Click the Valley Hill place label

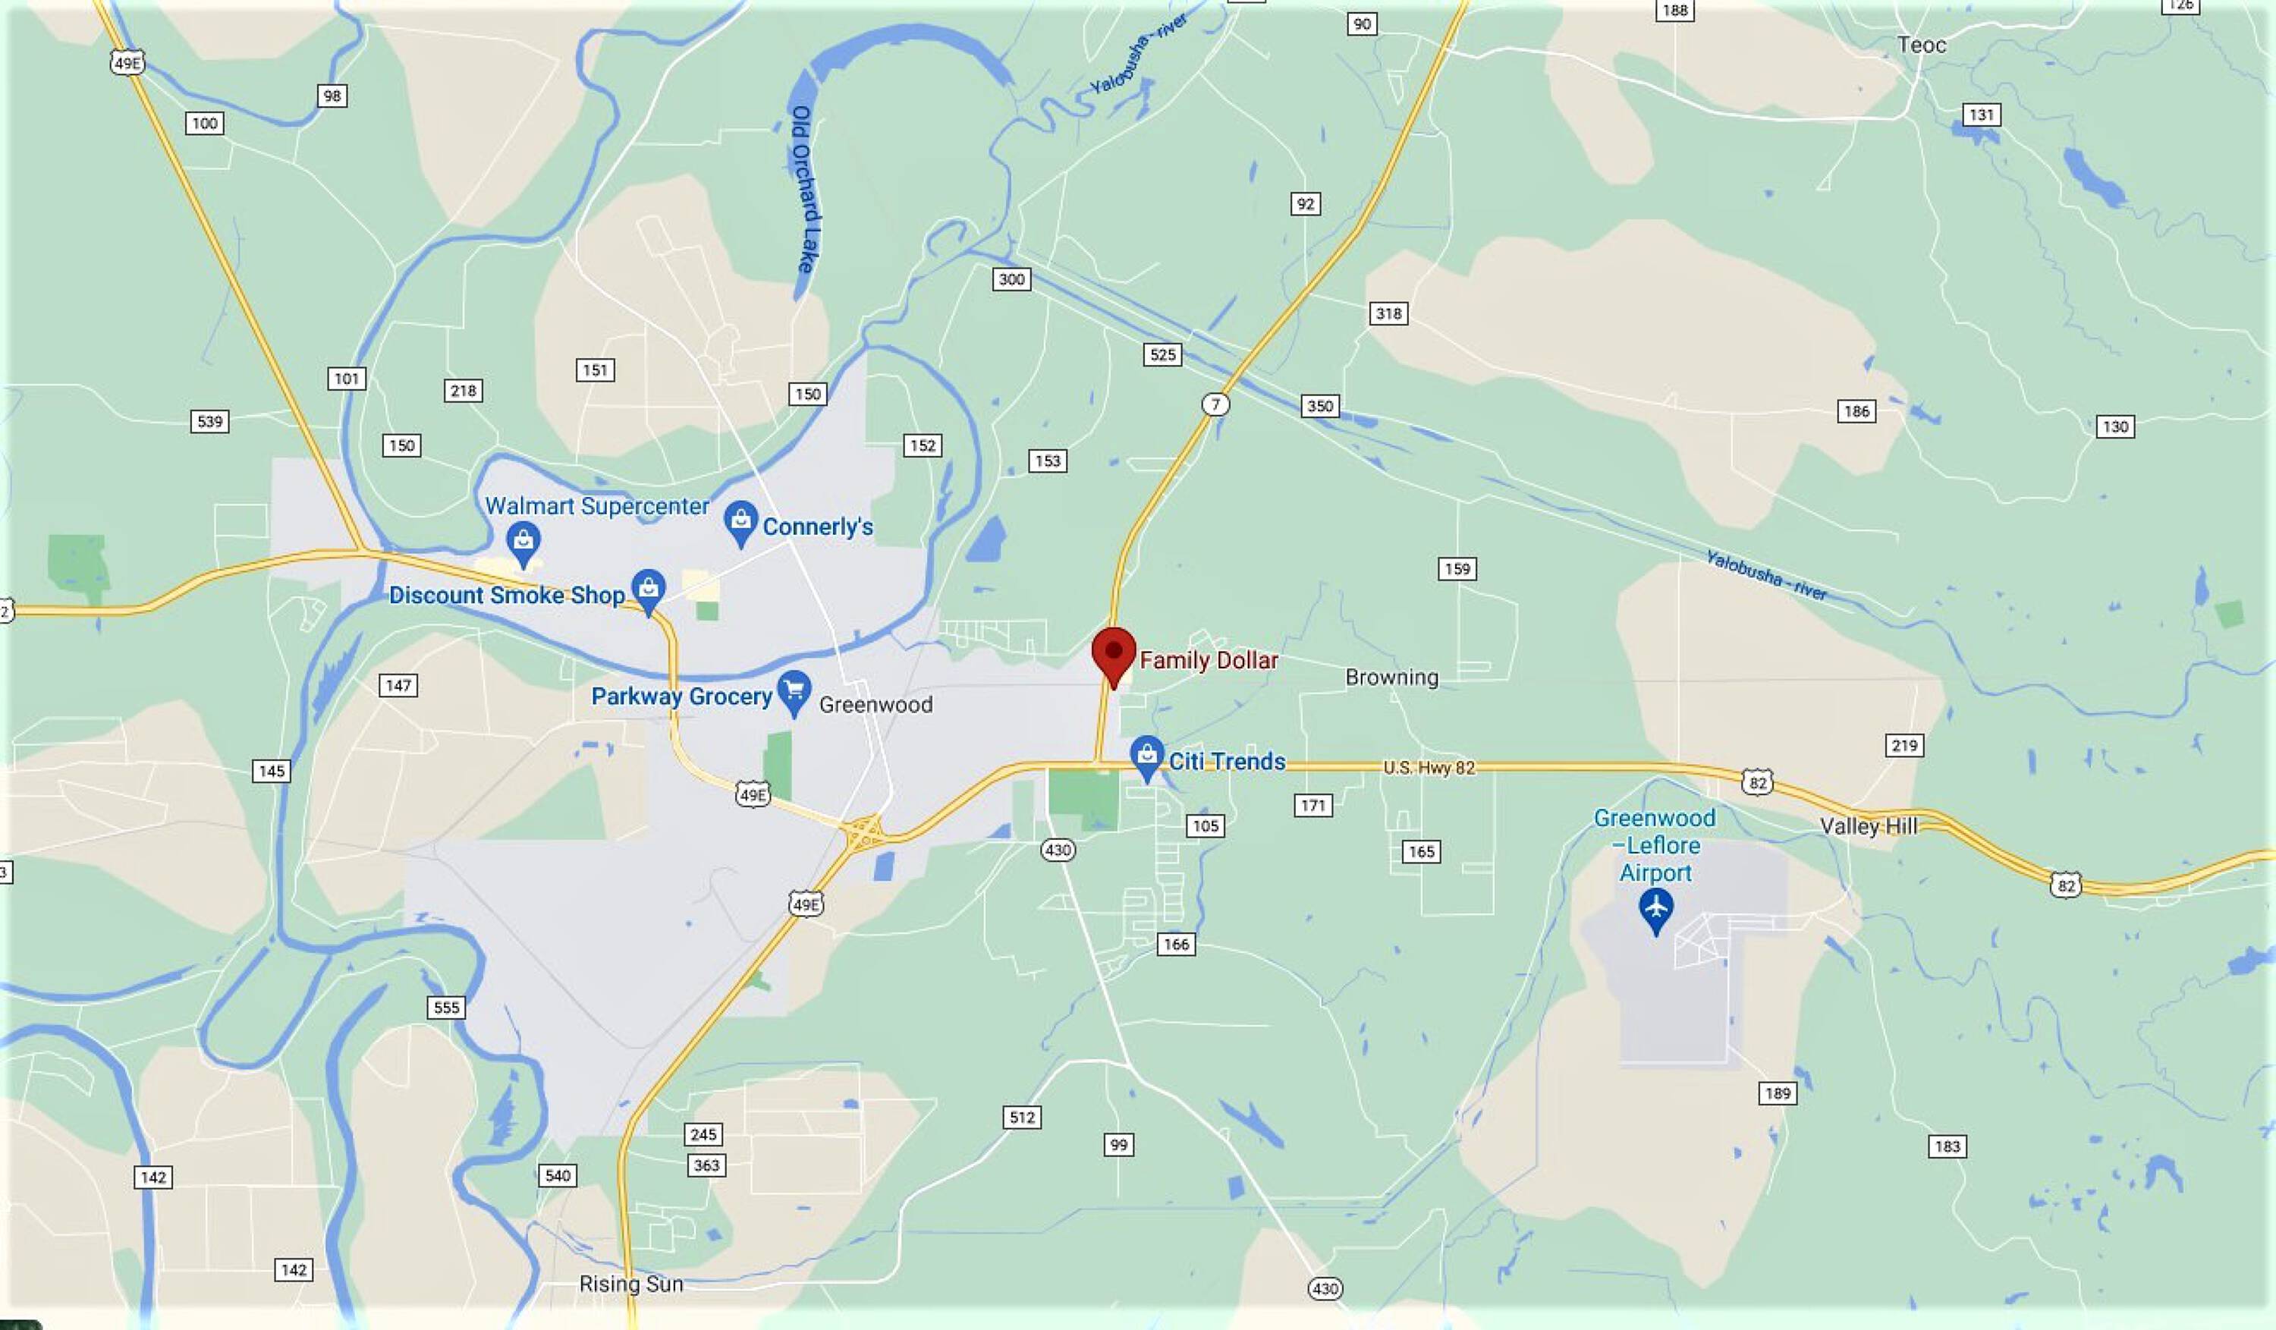[1869, 825]
